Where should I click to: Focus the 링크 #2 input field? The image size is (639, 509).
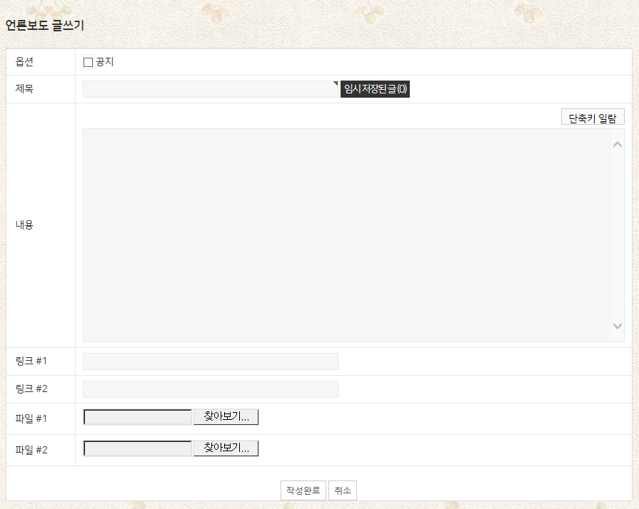(211, 389)
